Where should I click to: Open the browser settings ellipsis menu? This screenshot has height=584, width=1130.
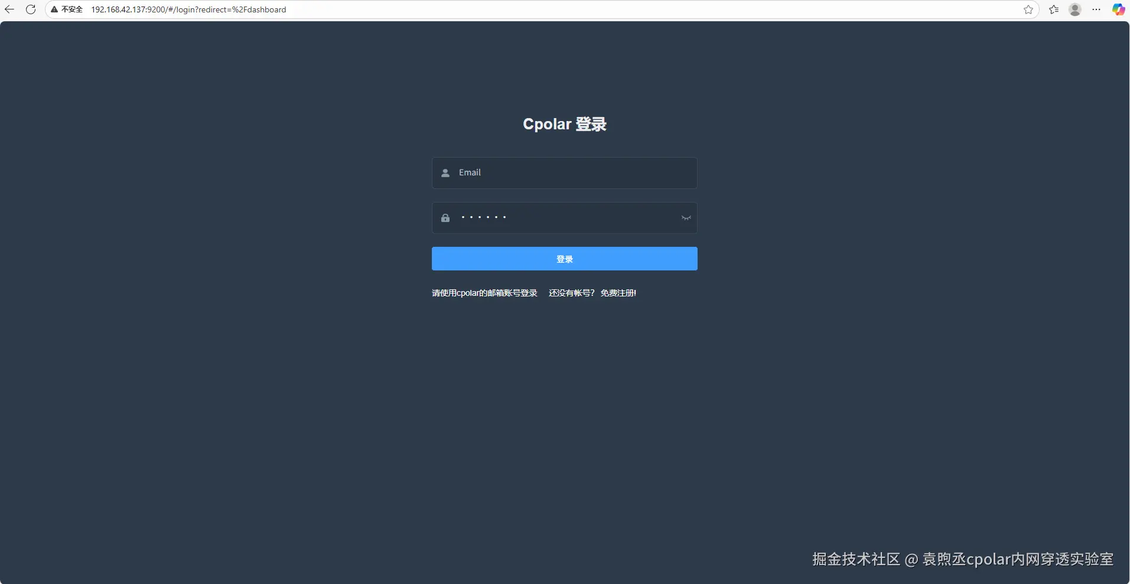[x=1096, y=9]
